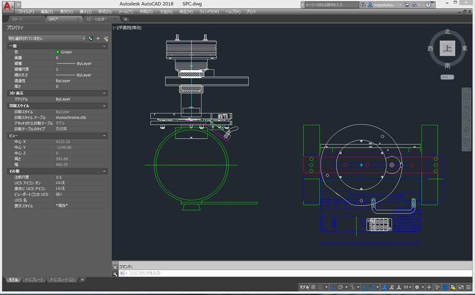Click the 注釈尺度 1:1 value

coord(59,177)
